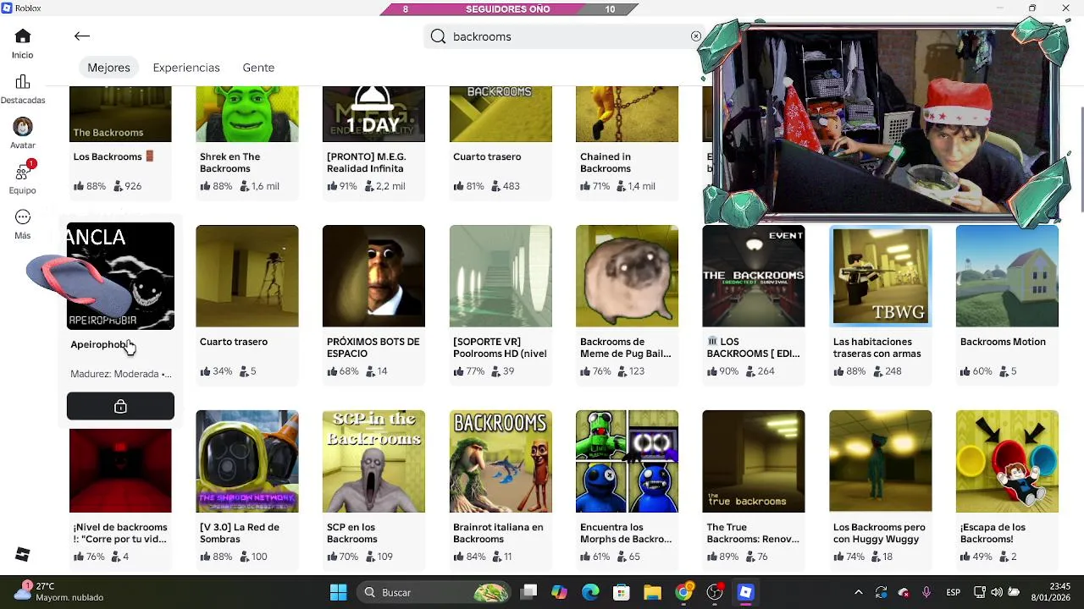Image resolution: width=1084 pixels, height=609 pixels.
Task: Expand the hidden system tray icons
Action: [858, 592]
